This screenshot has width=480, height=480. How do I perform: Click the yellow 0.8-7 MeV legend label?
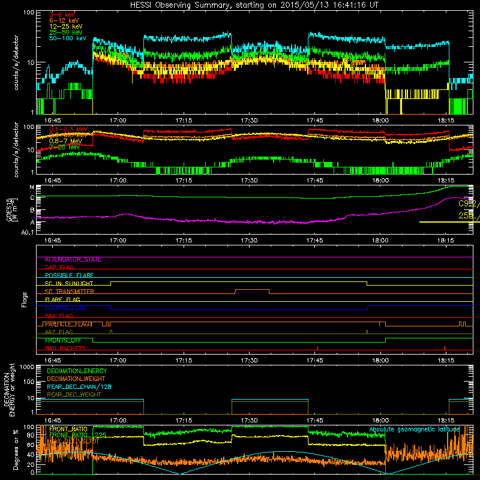click(65, 141)
